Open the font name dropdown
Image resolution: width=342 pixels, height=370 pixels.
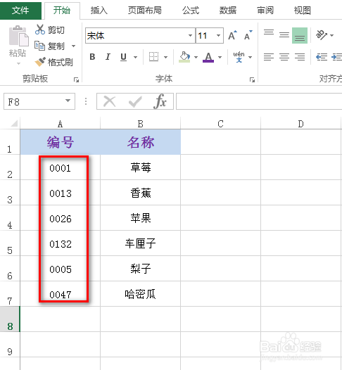tap(190, 35)
